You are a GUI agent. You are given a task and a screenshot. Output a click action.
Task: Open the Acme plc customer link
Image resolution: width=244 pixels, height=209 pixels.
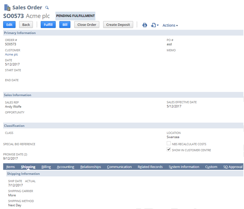coord(11,54)
